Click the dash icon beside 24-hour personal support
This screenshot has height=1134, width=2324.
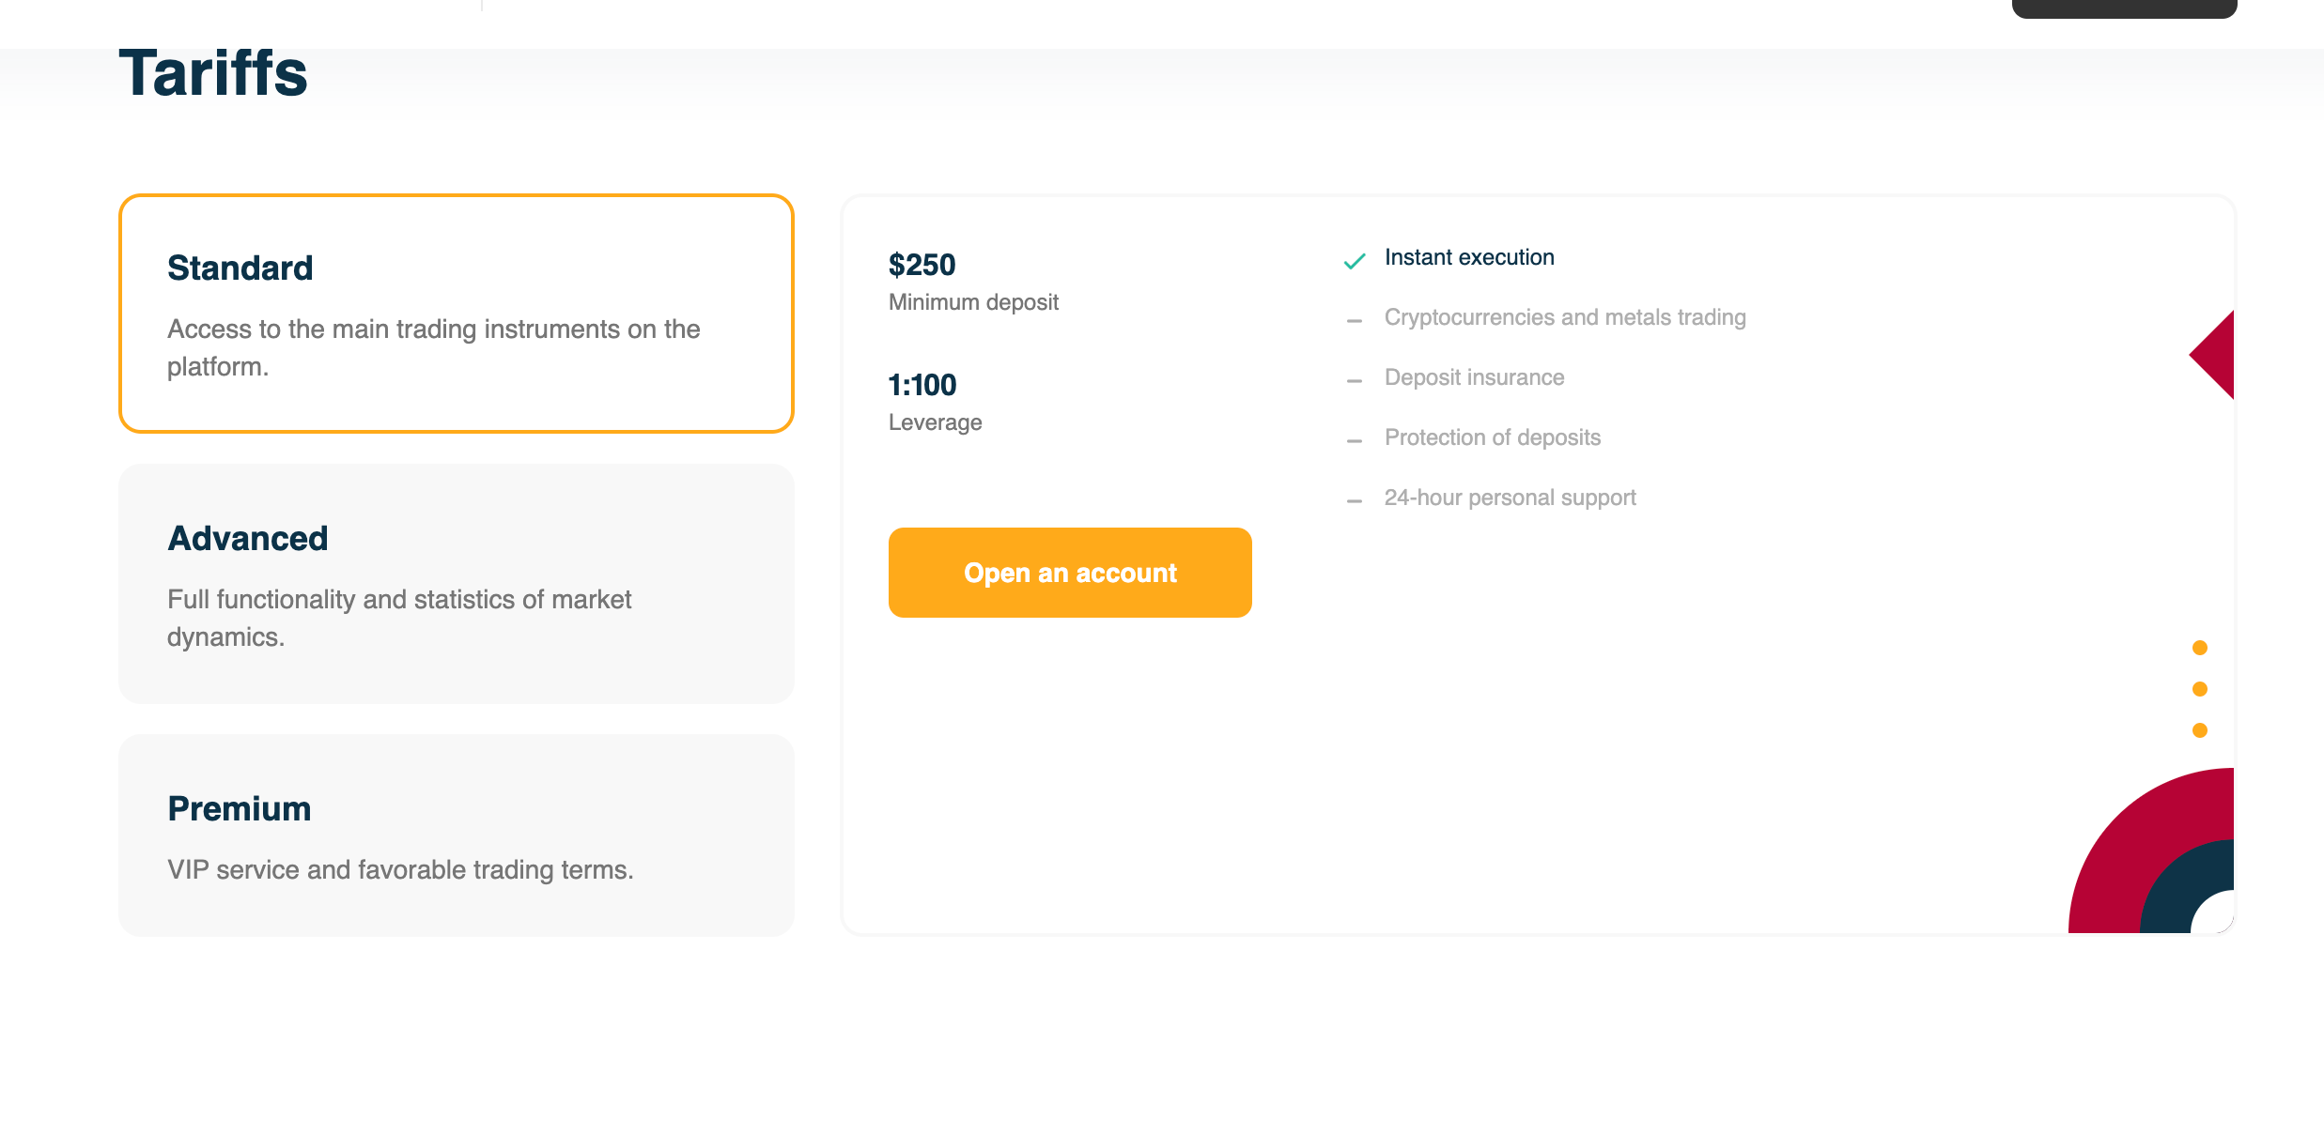(x=1355, y=501)
